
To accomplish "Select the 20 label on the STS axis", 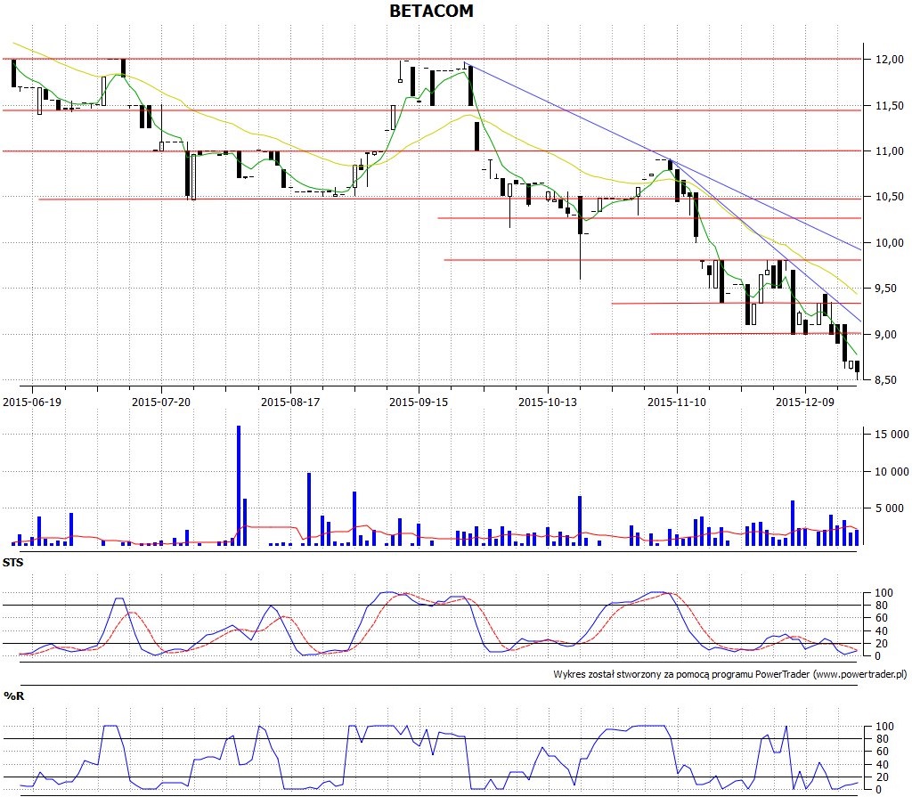I will [x=882, y=644].
